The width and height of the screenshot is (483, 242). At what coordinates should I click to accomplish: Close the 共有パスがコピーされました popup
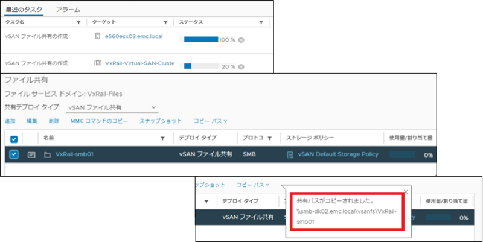coord(406,192)
